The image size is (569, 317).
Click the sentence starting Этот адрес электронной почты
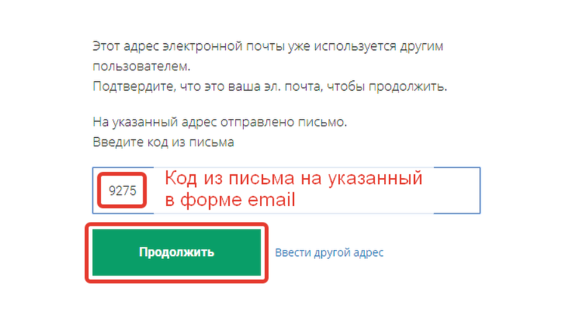(268, 56)
